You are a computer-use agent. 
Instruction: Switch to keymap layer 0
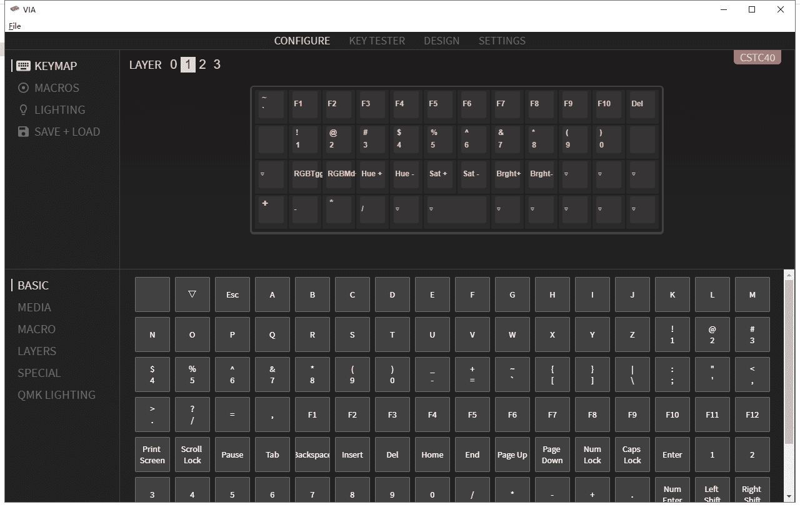point(172,64)
